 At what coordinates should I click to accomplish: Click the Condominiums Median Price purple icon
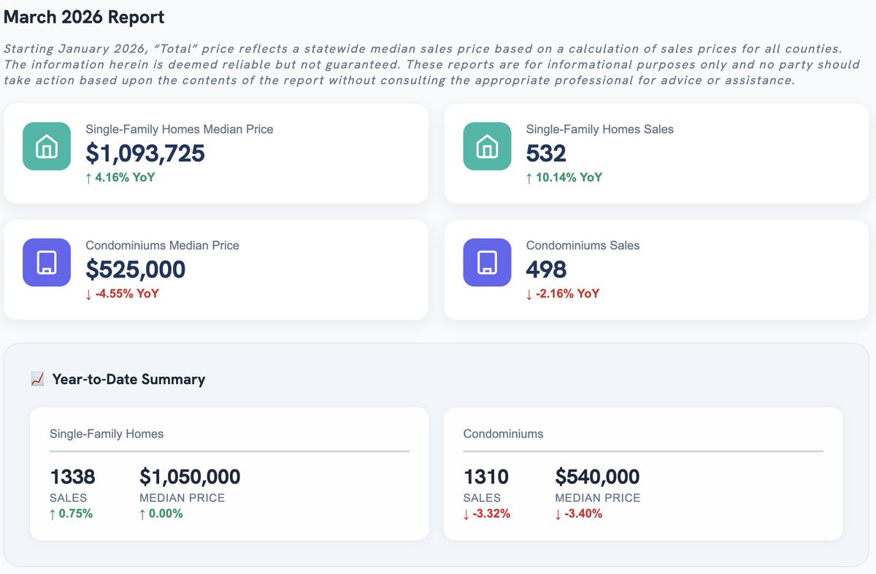point(47,262)
